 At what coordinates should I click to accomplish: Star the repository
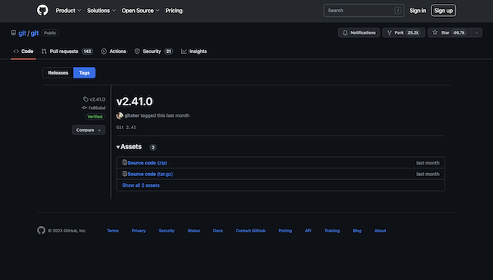coord(449,32)
